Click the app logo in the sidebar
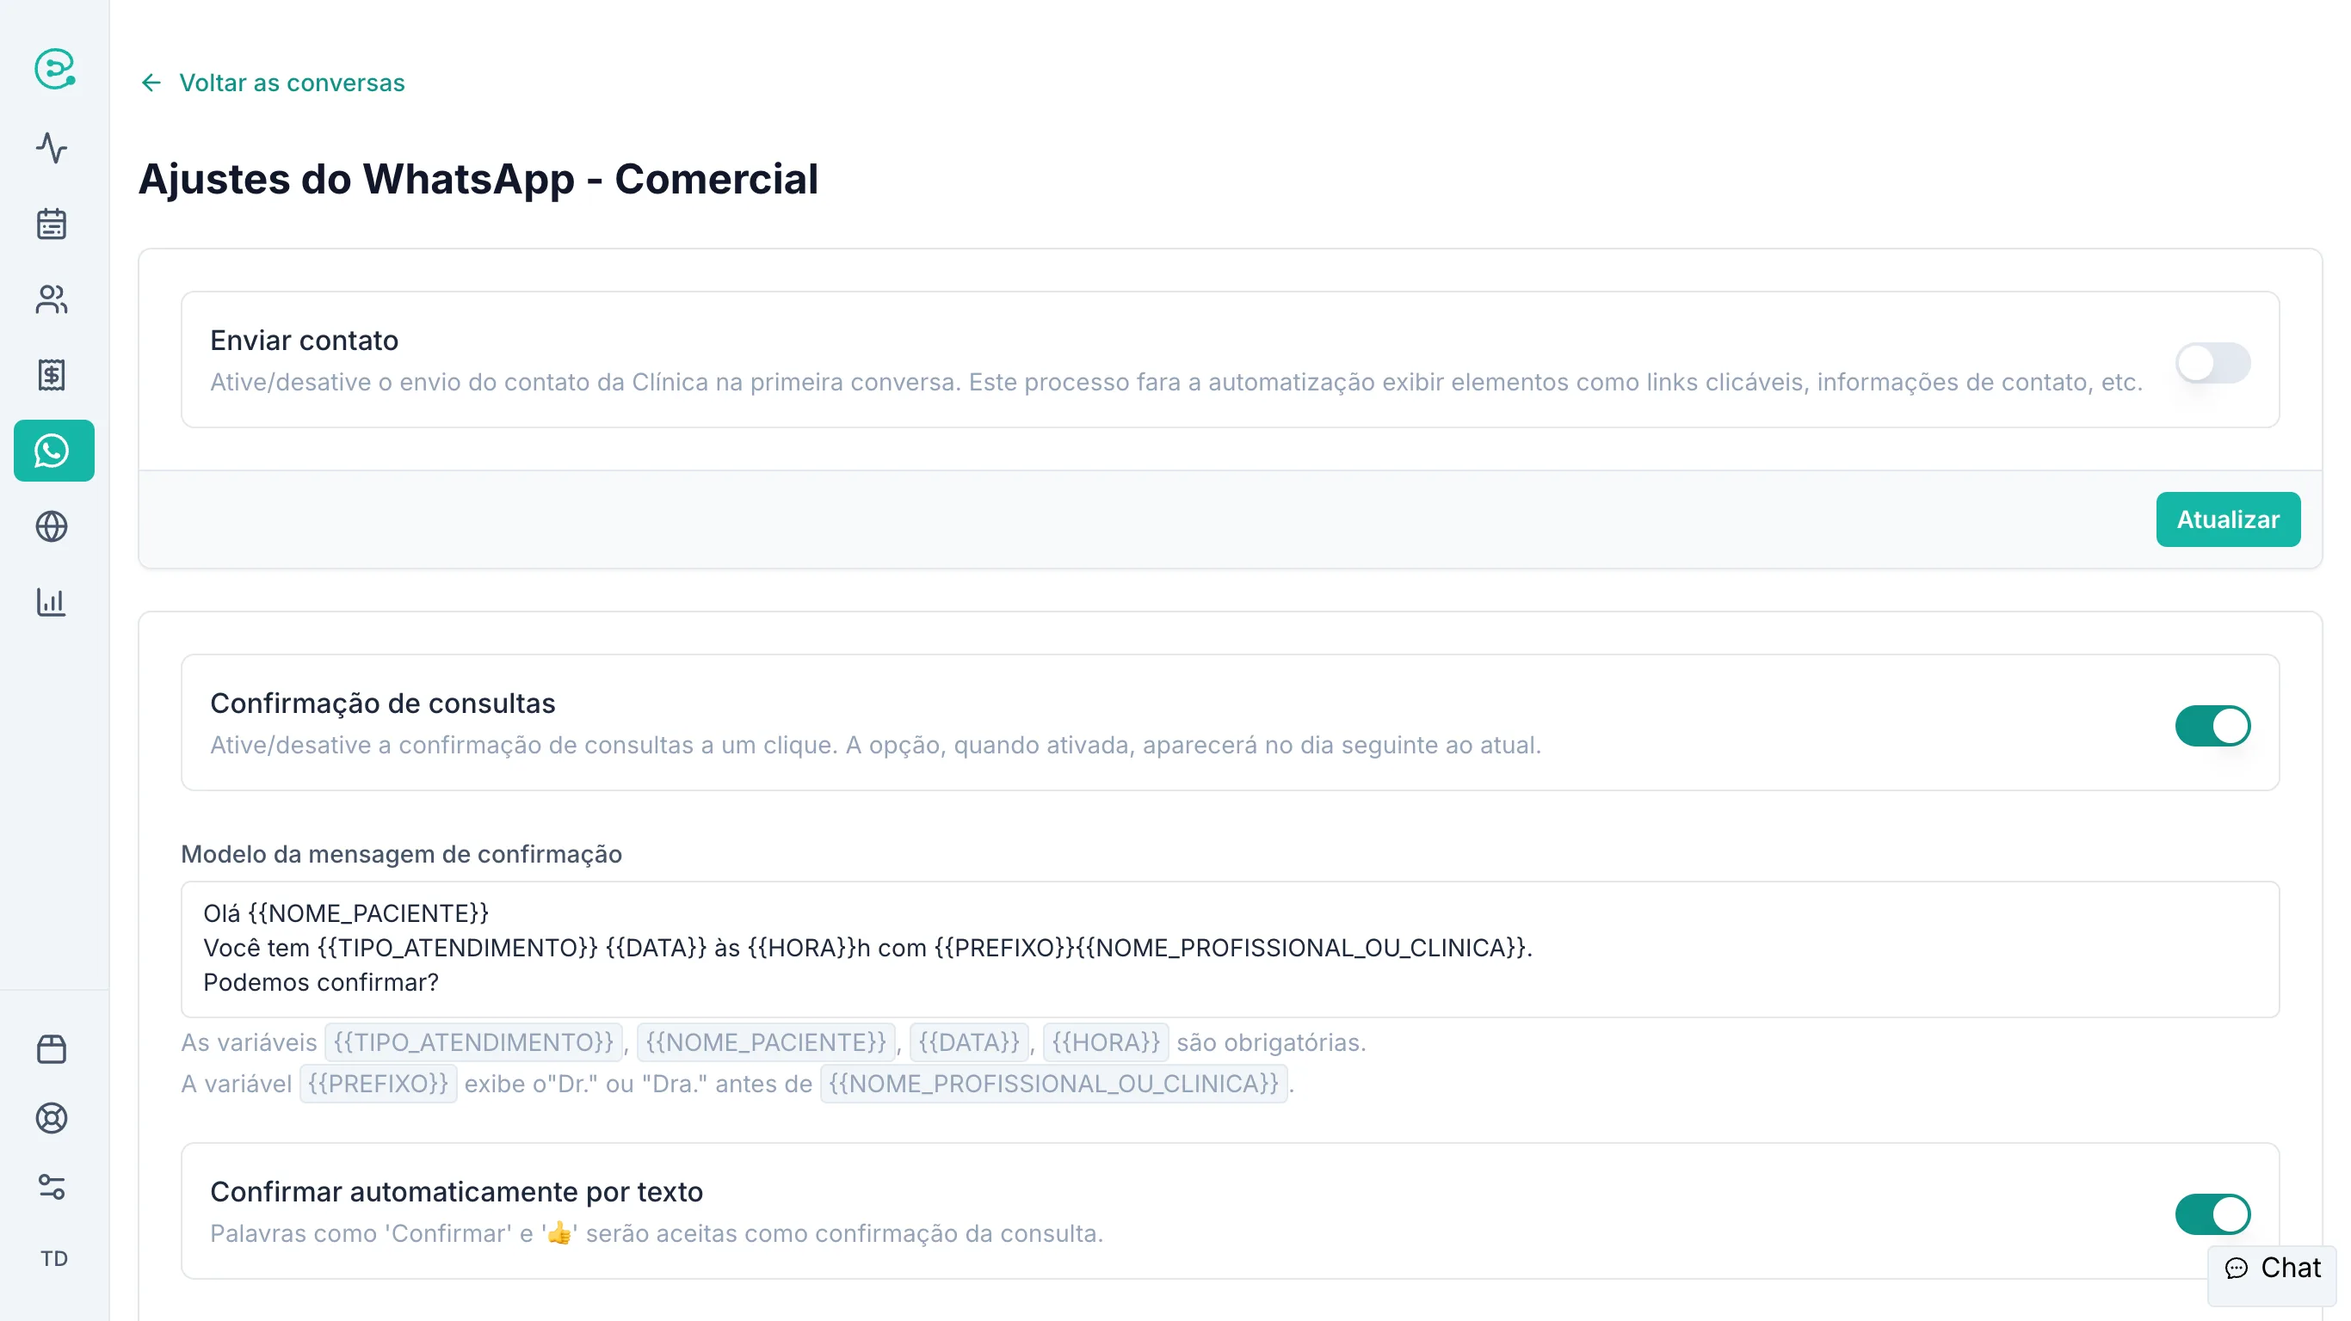The image size is (2351, 1321). point(54,69)
